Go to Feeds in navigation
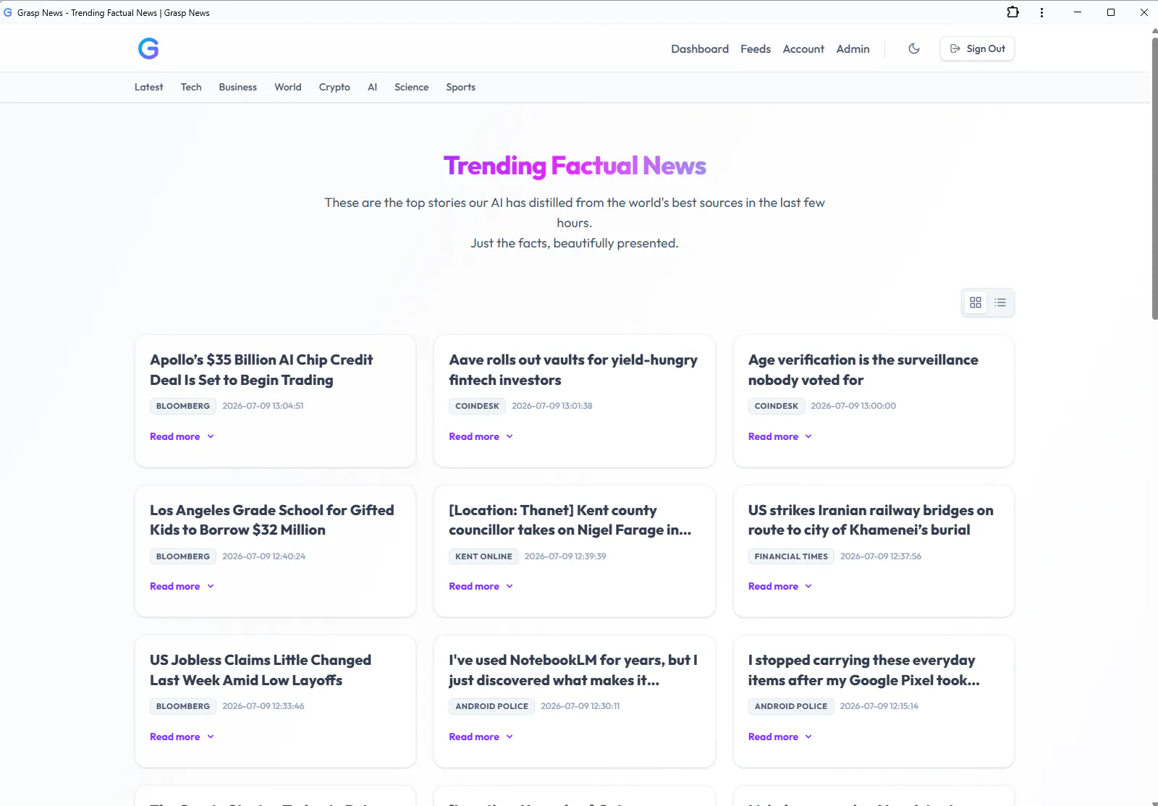1158x806 pixels. tap(756, 48)
